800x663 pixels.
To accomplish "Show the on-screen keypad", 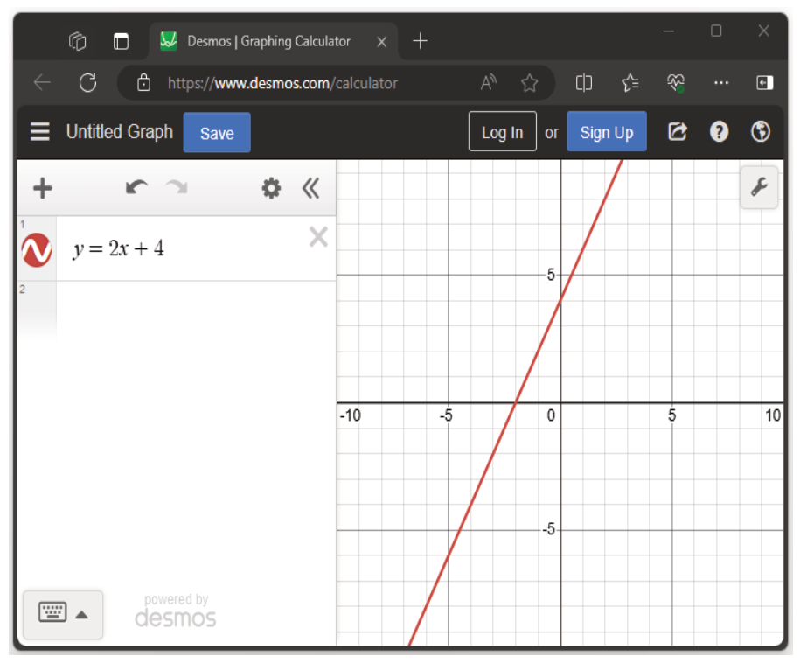I will (52, 612).
